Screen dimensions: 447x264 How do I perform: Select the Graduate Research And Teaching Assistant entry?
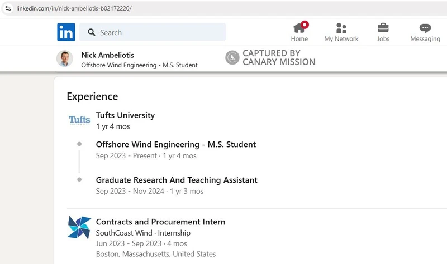point(177,180)
